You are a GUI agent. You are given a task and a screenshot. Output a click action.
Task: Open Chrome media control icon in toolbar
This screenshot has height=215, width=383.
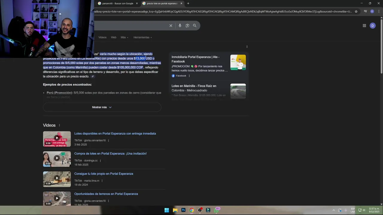365,11
